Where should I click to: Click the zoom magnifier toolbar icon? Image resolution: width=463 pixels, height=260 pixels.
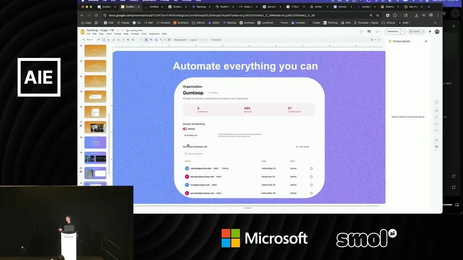[x=128, y=40]
